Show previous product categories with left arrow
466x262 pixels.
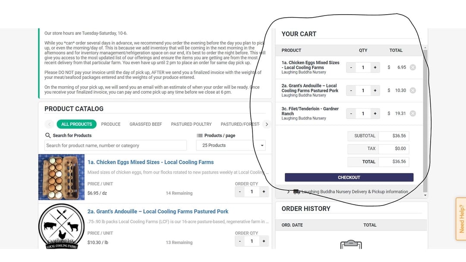(49, 125)
